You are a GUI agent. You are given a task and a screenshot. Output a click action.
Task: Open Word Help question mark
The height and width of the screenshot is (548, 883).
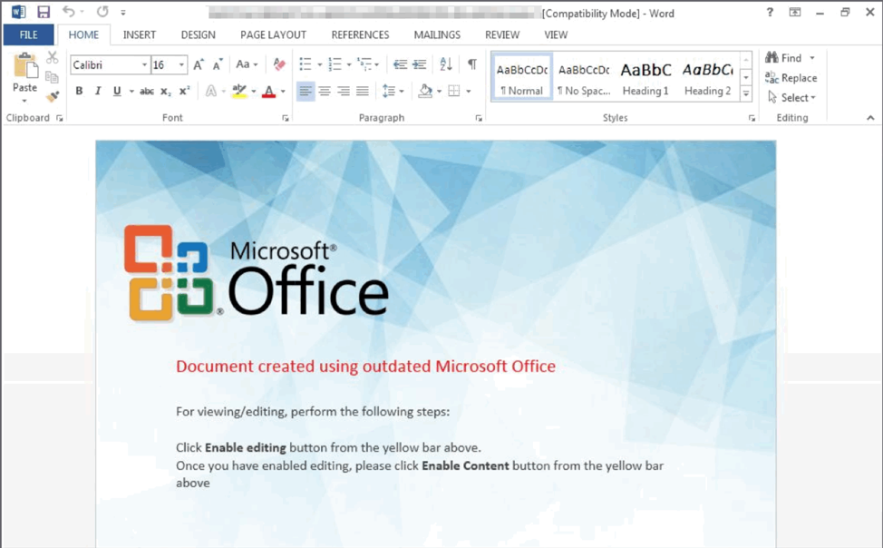pos(770,12)
